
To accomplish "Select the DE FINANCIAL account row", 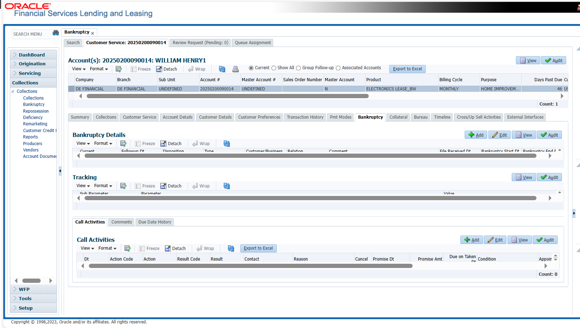I will [x=318, y=89].
